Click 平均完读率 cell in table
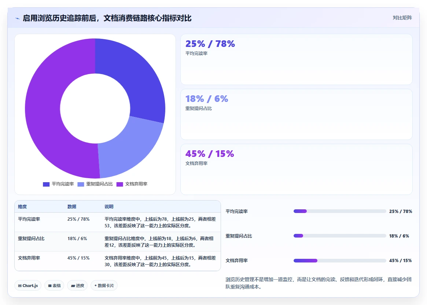Image resolution: width=427 pixels, height=305 pixels. (x=29, y=219)
